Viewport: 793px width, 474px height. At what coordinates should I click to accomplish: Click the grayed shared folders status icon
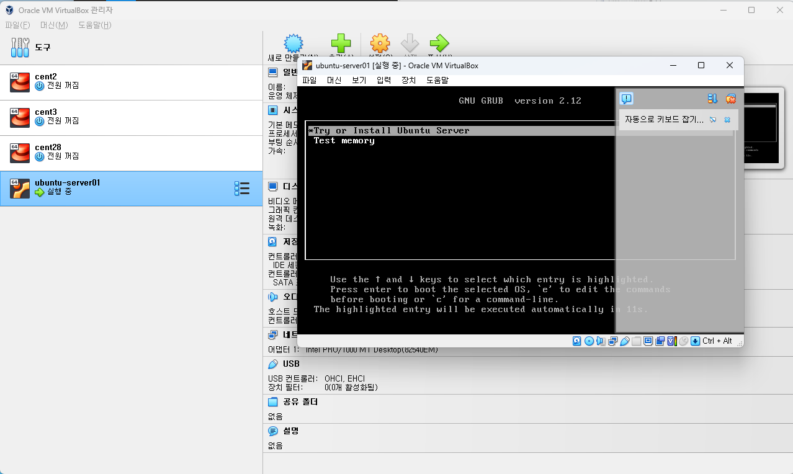point(636,341)
